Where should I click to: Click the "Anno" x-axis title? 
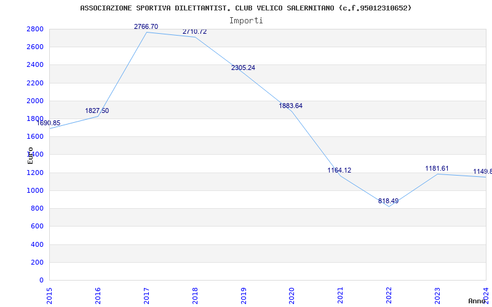[477, 301]
